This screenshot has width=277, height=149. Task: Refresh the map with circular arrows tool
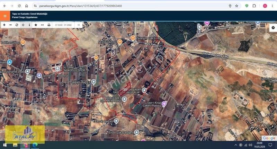pyautogui.click(x=17, y=25)
